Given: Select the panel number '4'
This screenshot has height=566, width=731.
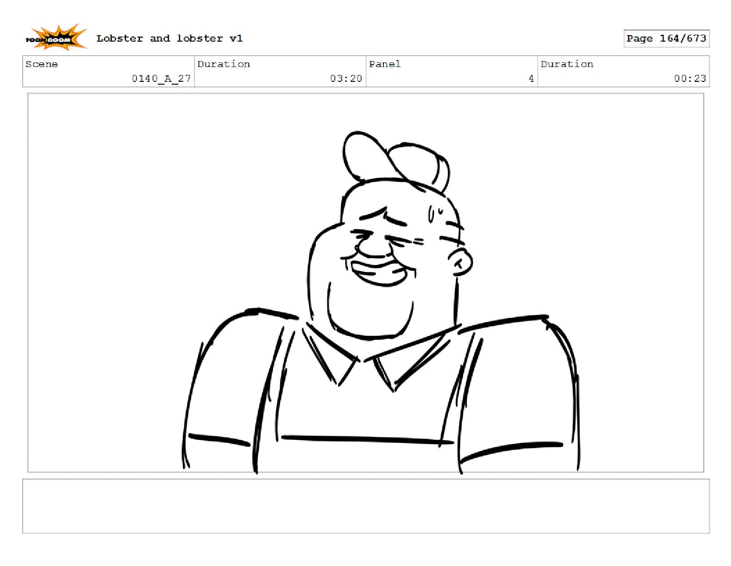Looking at the screenshot, I should click(531, 79).
